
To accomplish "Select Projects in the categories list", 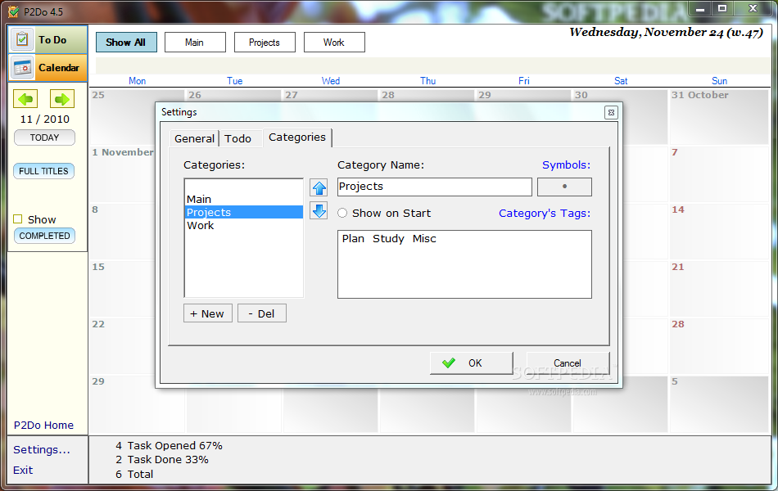I will coord(243,212).
